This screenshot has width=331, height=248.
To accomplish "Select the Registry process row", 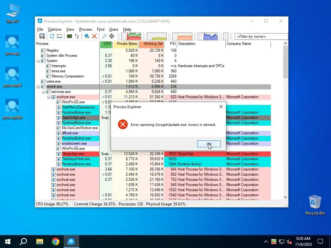I will 153,50.
